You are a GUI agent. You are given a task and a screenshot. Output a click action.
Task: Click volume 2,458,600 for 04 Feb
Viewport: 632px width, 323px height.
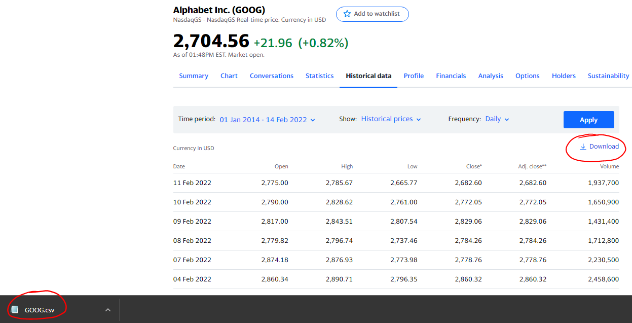pyautogui.click(x=603, y=279)
